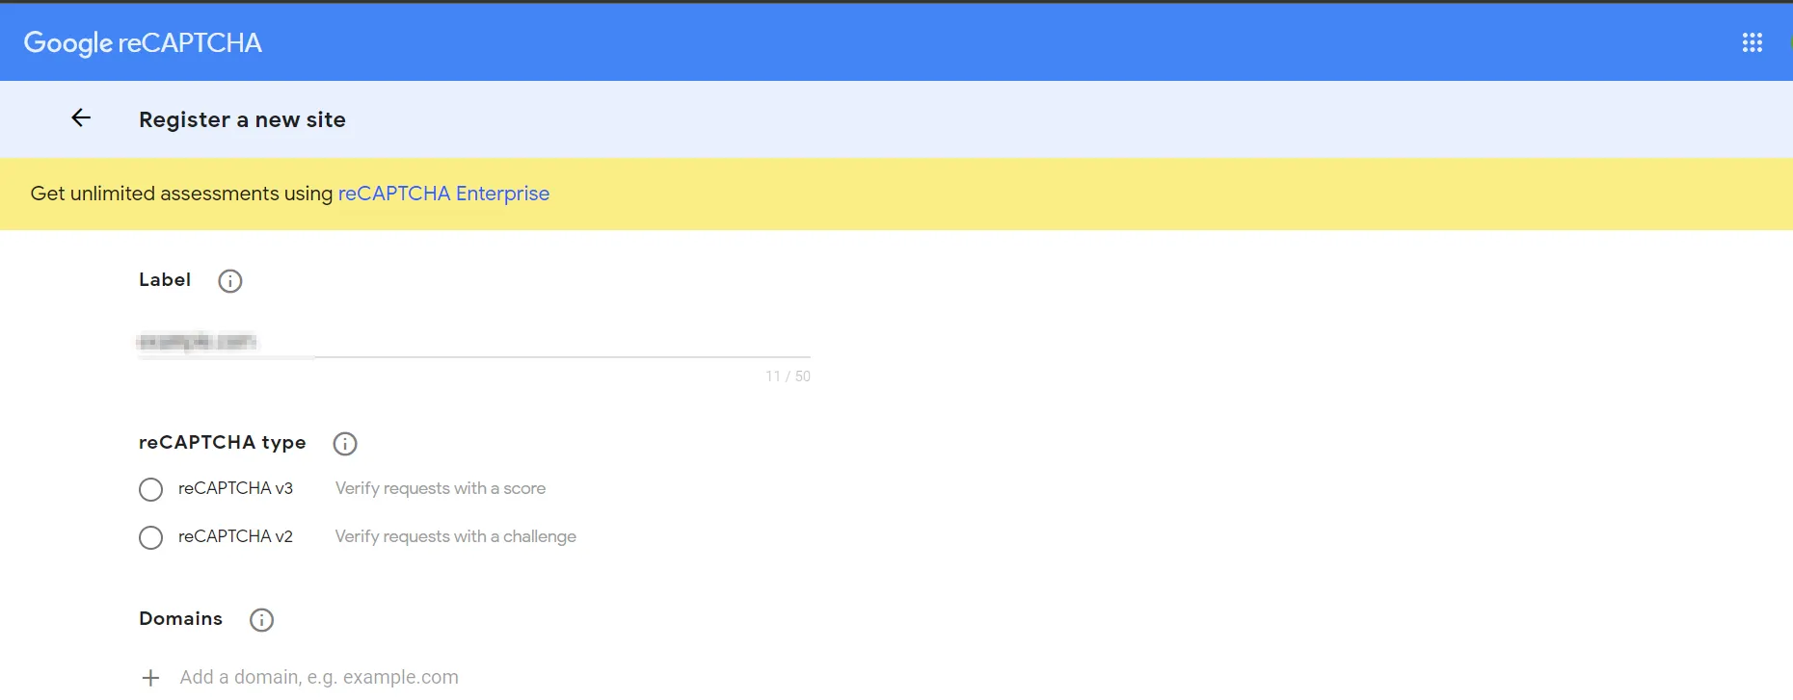Open the Google apps grid menu

pyautogui.click(x=1752, y=42)
